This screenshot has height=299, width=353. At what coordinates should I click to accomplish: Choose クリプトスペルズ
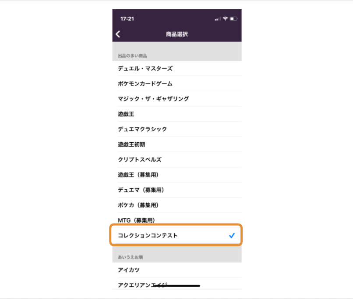177,159
